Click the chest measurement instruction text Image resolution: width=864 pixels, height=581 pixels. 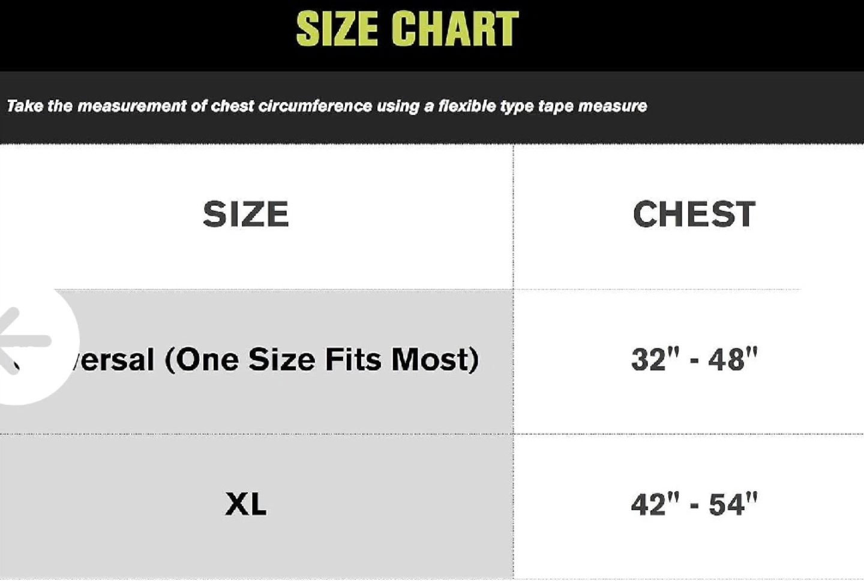pyautogui.click(x=327, y=106)
